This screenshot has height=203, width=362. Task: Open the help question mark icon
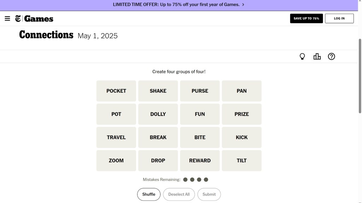pos(331,56)
